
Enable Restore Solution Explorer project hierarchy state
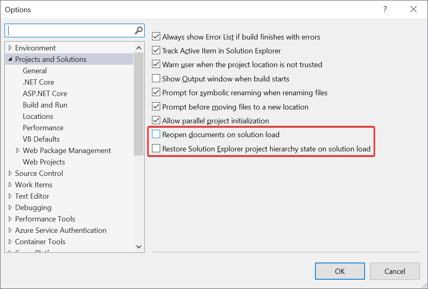(x=156, y=148)
